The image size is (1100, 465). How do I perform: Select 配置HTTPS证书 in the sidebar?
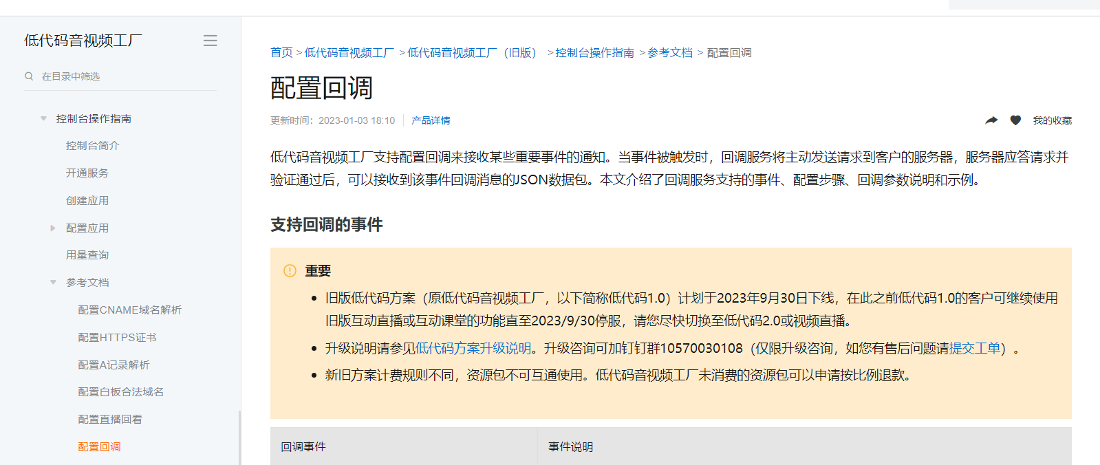click(118, 338)
